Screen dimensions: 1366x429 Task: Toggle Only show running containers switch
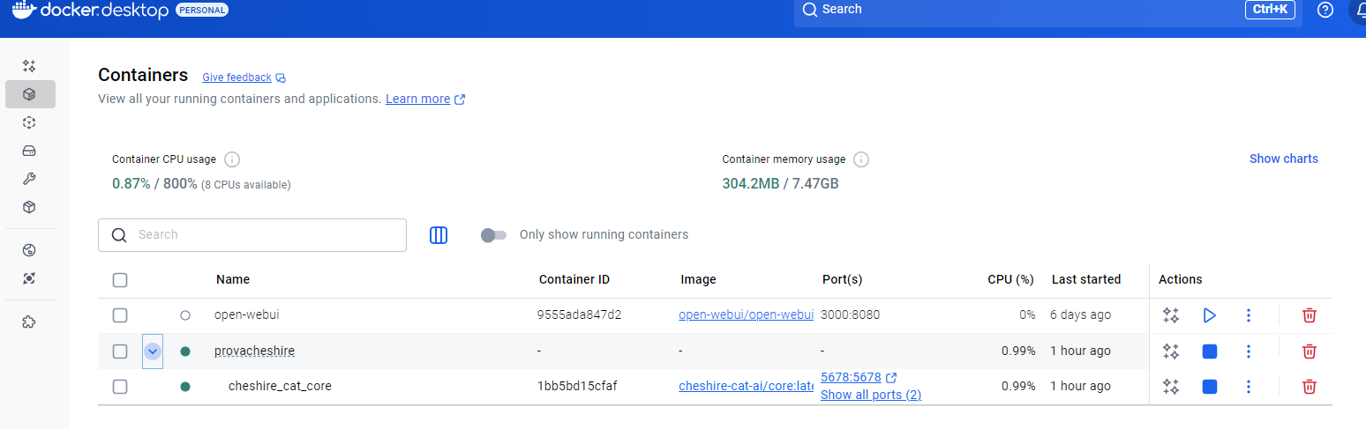pos(493,235)
